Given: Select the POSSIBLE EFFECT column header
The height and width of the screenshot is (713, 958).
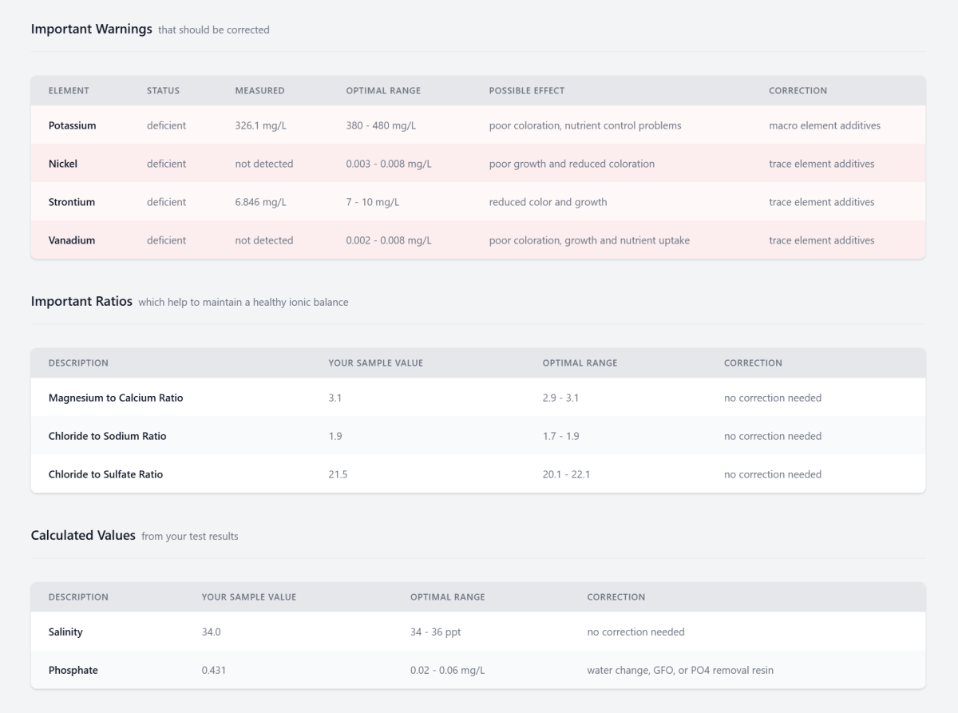Looking at the screenshot, I should (x=527, y=90).
